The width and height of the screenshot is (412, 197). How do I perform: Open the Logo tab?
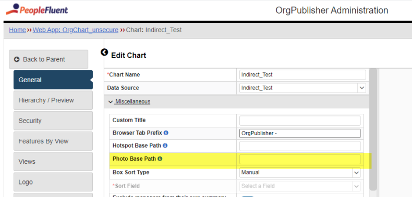coord(53,182)
